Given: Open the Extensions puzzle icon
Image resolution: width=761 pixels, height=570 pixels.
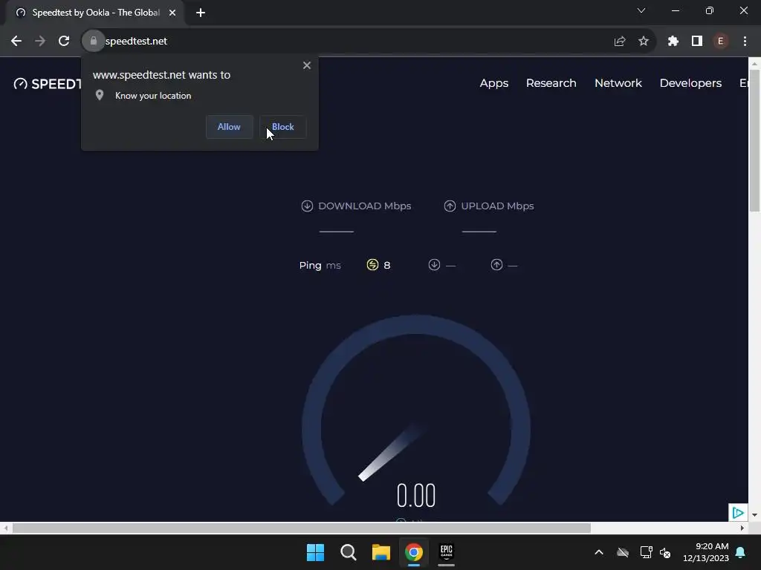Looking at the screenshot, I should (673, 42).
